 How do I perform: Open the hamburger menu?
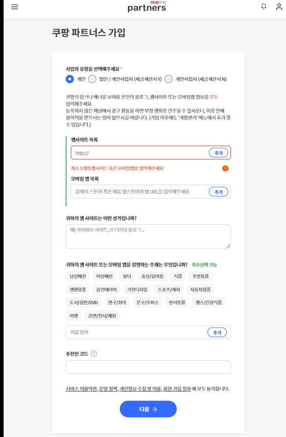coord(15,7)
